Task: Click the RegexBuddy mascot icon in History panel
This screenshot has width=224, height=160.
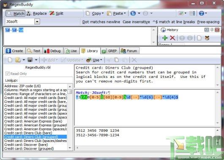Action: pyautogui.click(x=207, y=38)
